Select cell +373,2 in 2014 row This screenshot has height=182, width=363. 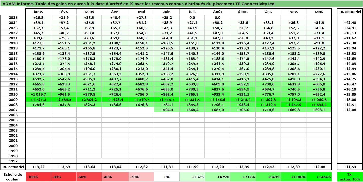[x=38, y=74]
